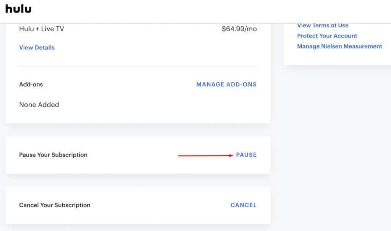Screen dimensions: 391x231
Task: Click the Cancel Your Subscription label
Action: point(55,205)
